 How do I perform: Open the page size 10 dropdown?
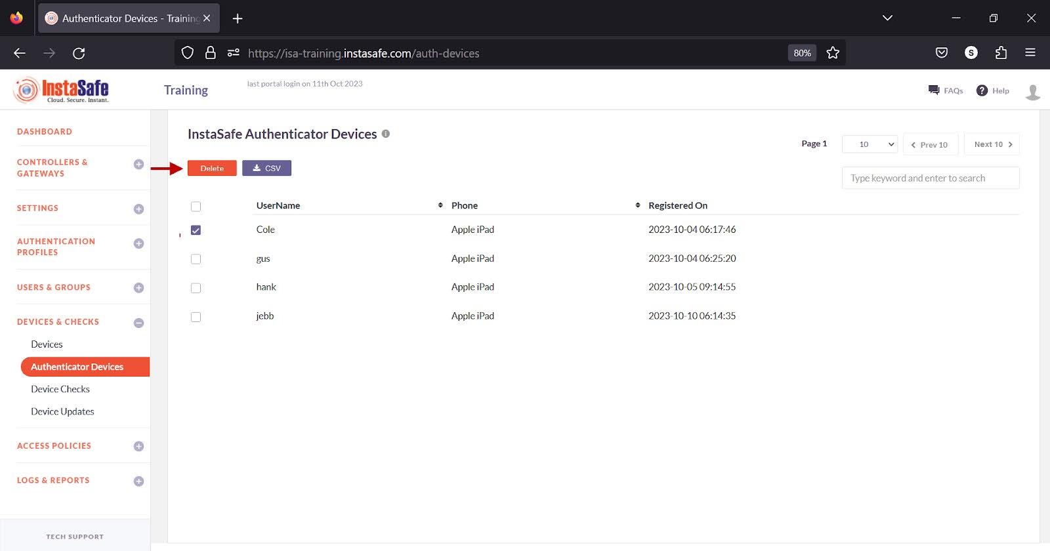870,144
